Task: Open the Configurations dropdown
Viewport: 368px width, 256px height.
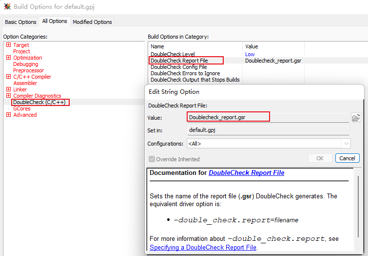Action: (x=346, y=144)
